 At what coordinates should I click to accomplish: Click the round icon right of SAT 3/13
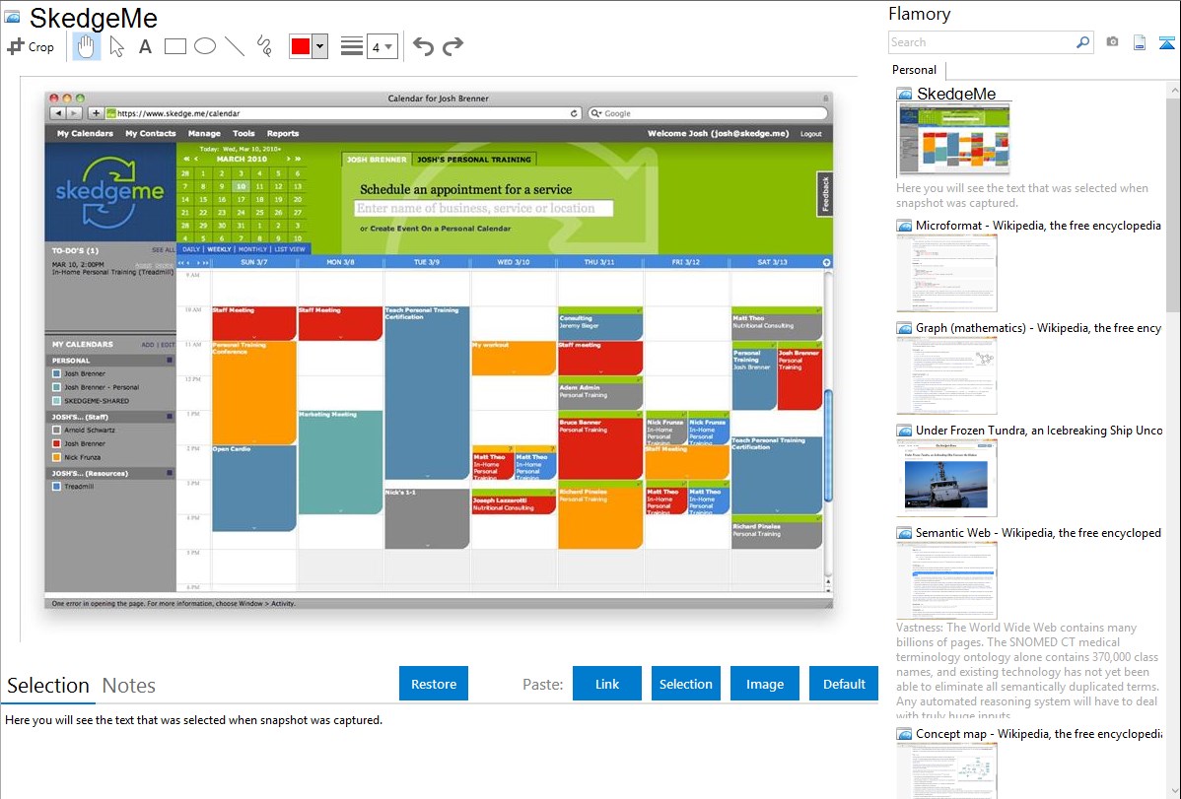click(826, 263)
